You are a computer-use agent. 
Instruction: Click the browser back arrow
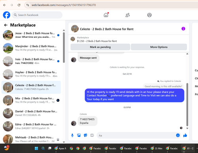[4, 5]
